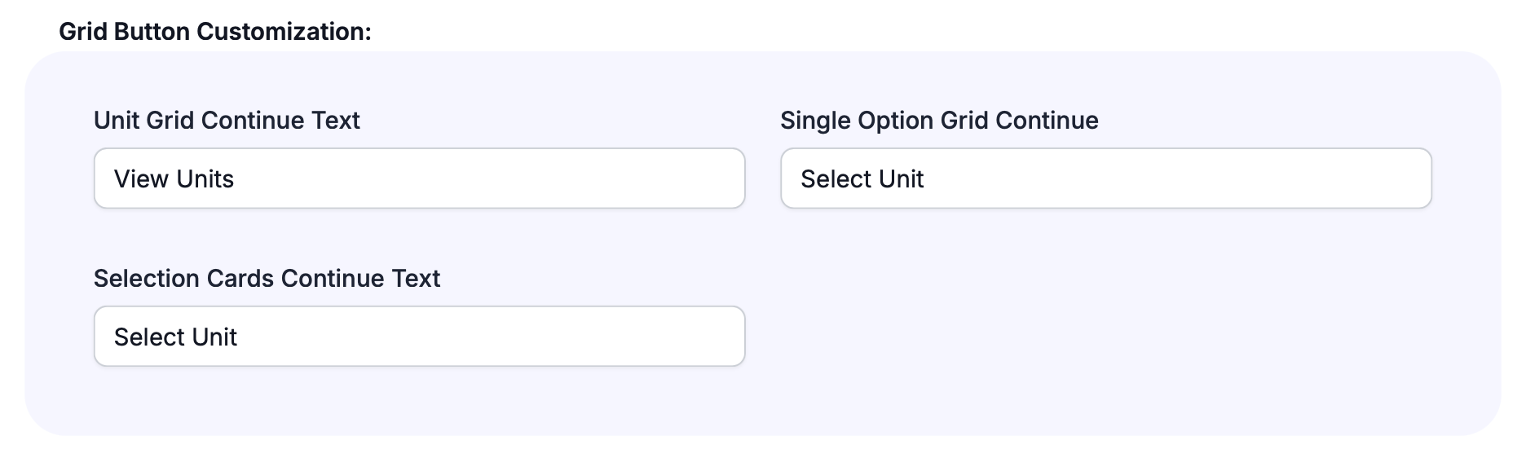Click the word "View" in the first field
This screenshot has height=458, width=1526.
click(x=140, y=179)
